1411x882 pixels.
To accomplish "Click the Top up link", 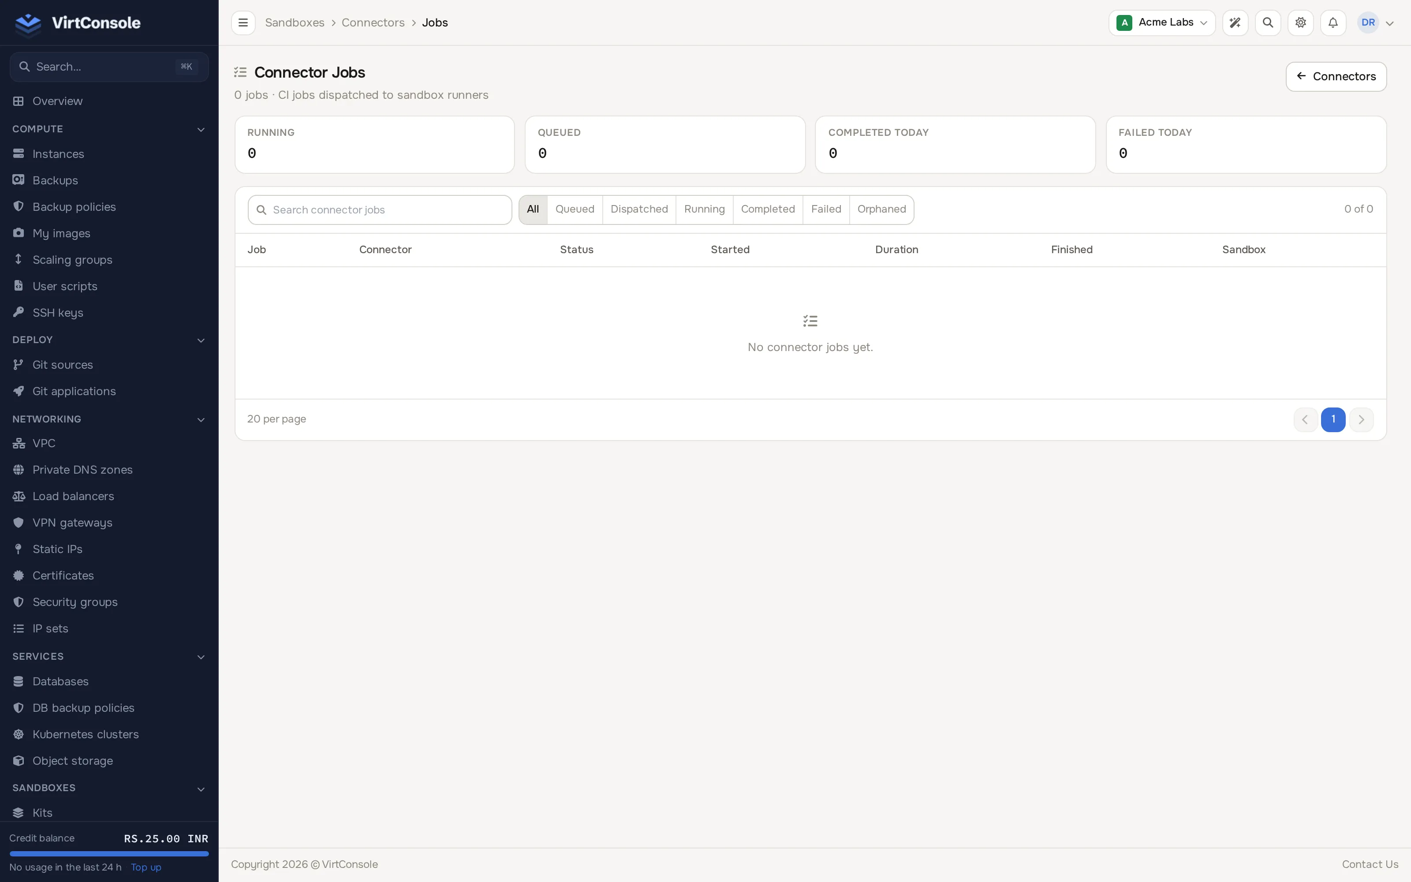I will (146, 867).
